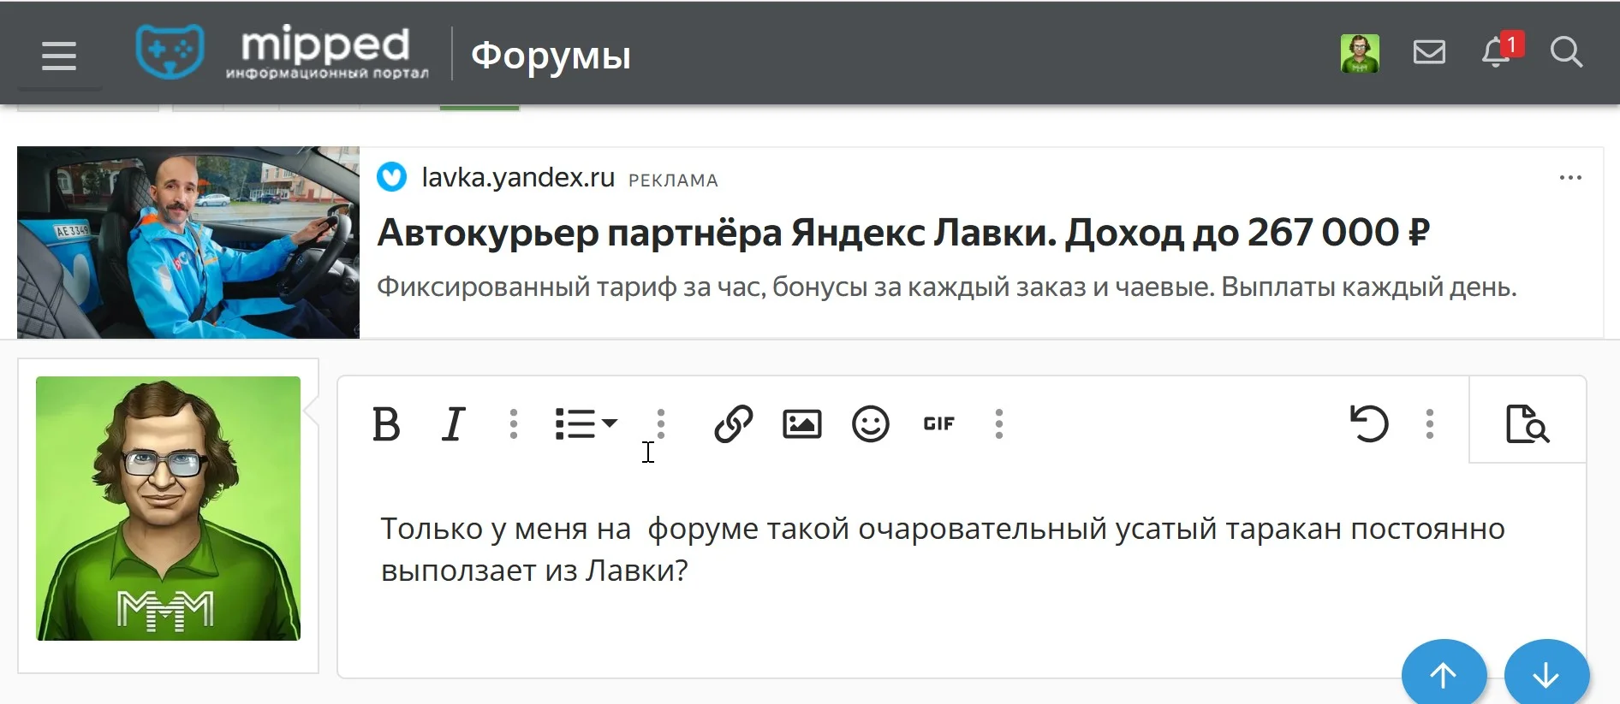Click into the message text editor
The width and height of the screenshot is (1620, 704).
pos(962,570)
